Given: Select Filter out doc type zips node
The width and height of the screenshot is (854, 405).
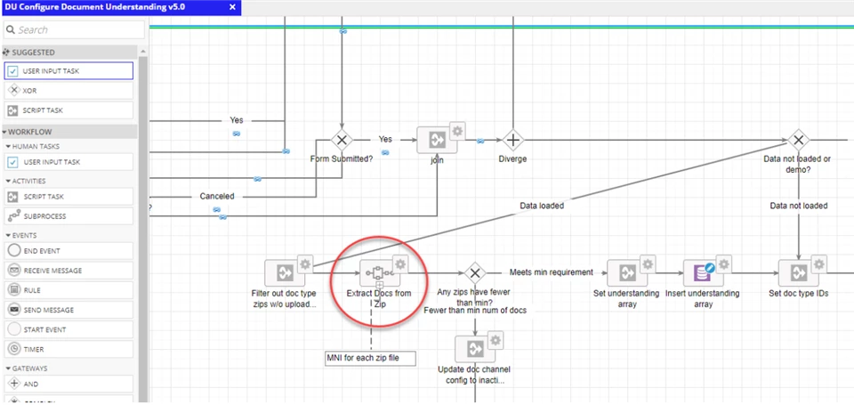Looking at the screenshot, I should (x=285, y=272).
